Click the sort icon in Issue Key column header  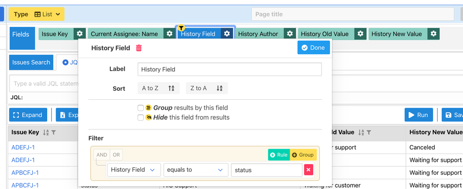click(x=46, y=133)
